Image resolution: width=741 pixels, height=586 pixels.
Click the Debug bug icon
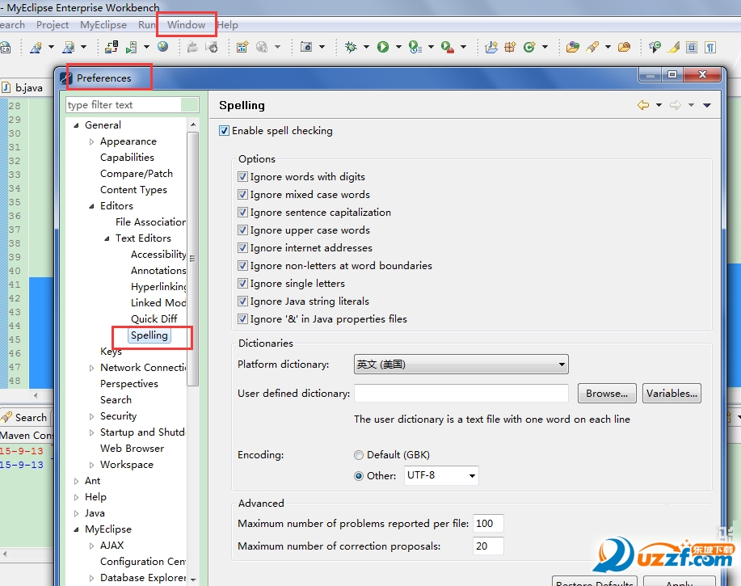point(350,48)
